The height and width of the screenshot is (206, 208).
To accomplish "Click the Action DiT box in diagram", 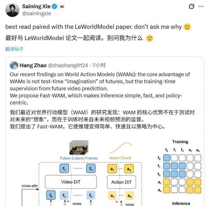I will 121,182.
